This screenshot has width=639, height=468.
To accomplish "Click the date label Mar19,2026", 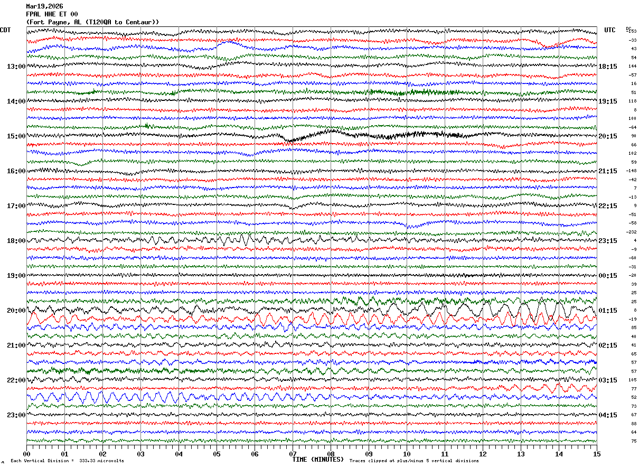I will (44, 6).
